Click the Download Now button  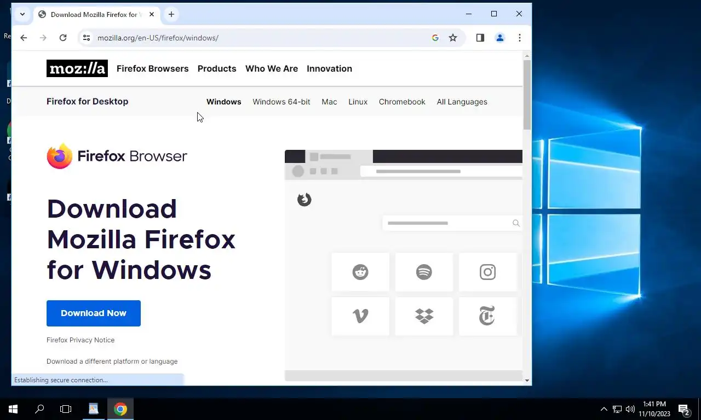tap(94, 313)
